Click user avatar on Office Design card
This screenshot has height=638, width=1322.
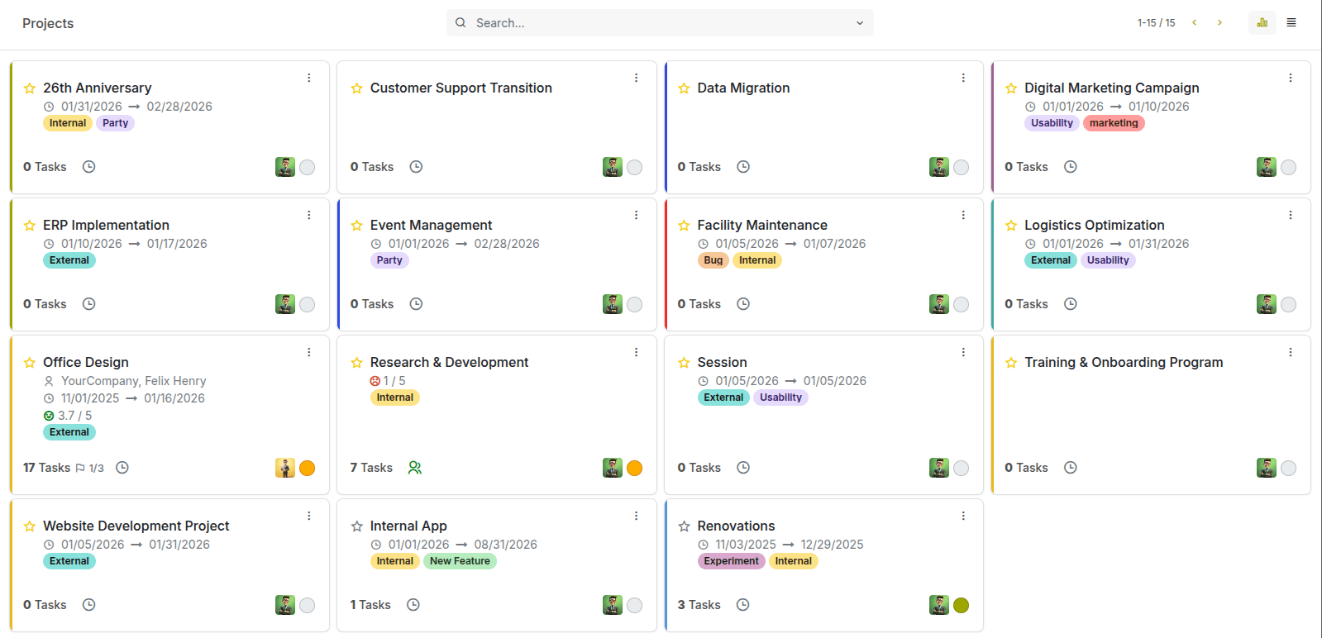[285, 468]
